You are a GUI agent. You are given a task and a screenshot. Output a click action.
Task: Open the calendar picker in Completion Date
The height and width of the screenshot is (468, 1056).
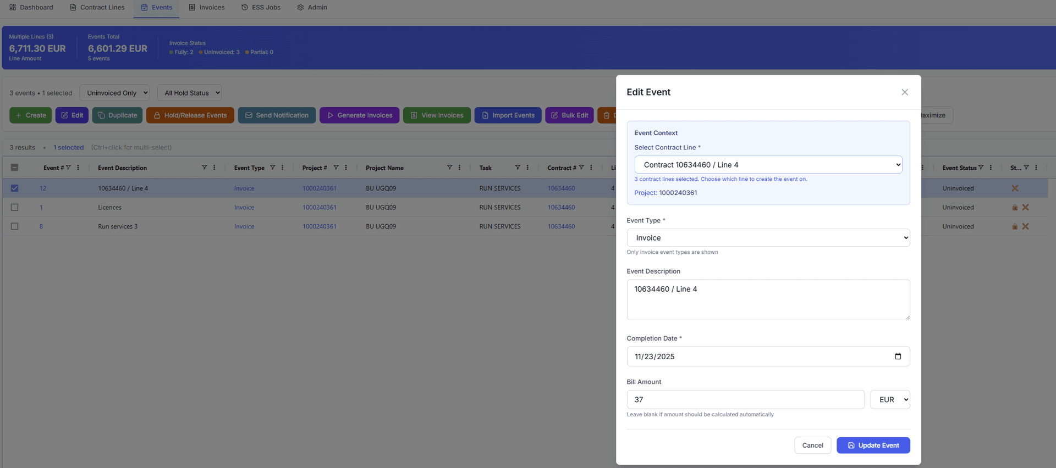898,356
